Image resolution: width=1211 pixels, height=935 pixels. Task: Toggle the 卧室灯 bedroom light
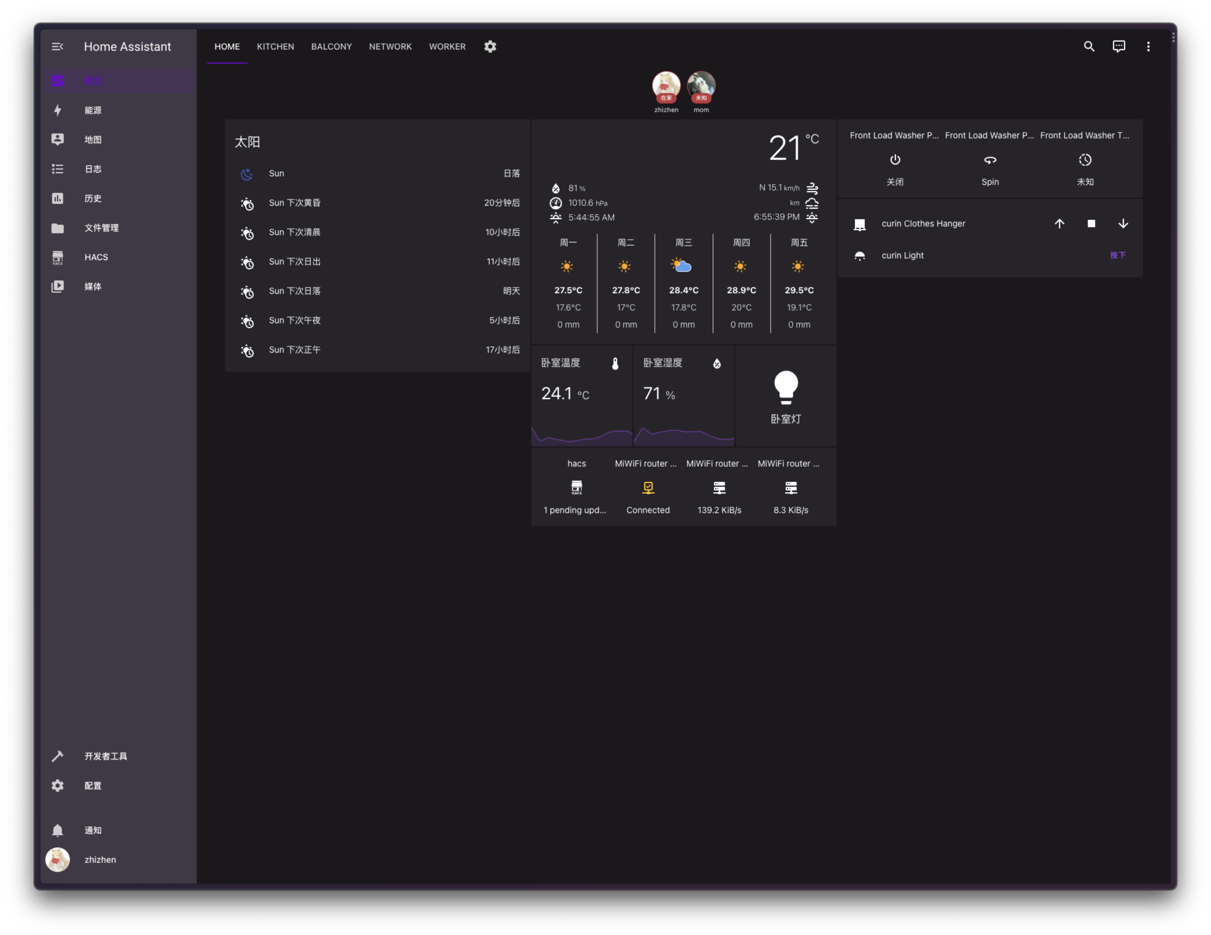pyautogui.click(x=785, y=388)
